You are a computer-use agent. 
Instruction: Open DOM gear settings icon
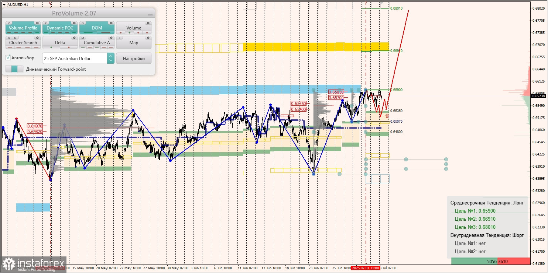click(x=111, y=23)
